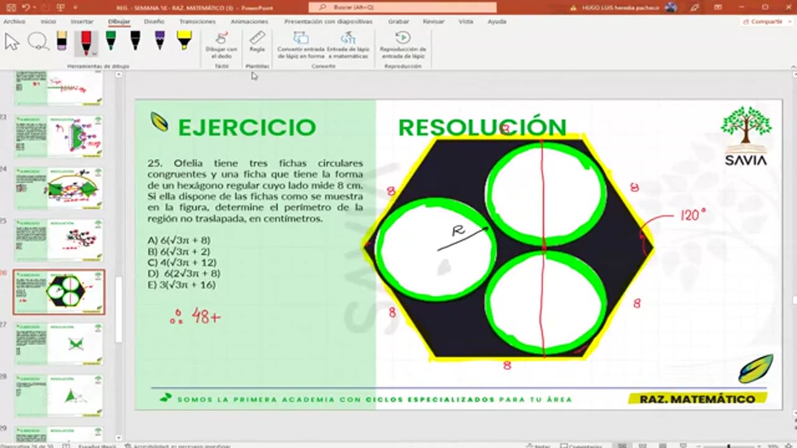Image resolution: width=797 pixels, height=448 pixels.
Task: Click the Buscar search box
Action: coord(402,7)
